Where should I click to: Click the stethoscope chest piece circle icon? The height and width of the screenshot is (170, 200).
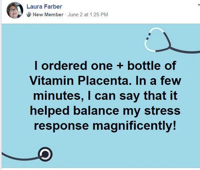(45, 154)
